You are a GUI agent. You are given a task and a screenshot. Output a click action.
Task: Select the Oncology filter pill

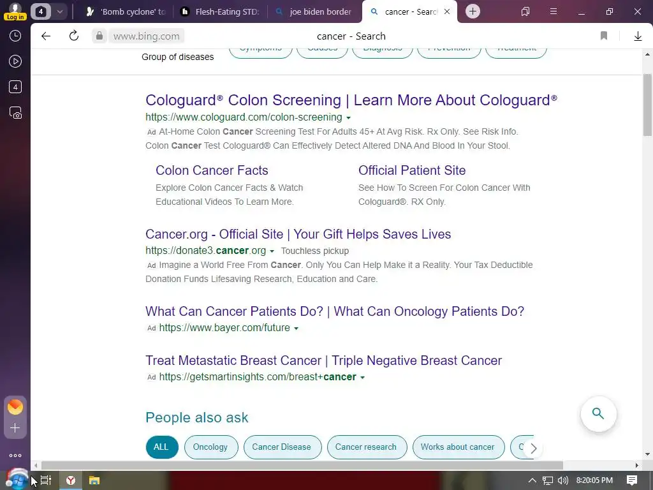[211, 447]
